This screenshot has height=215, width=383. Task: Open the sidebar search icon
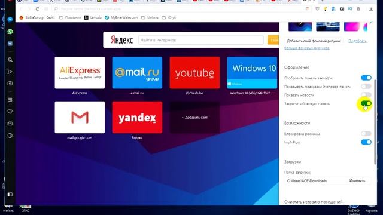click(10, 60)
